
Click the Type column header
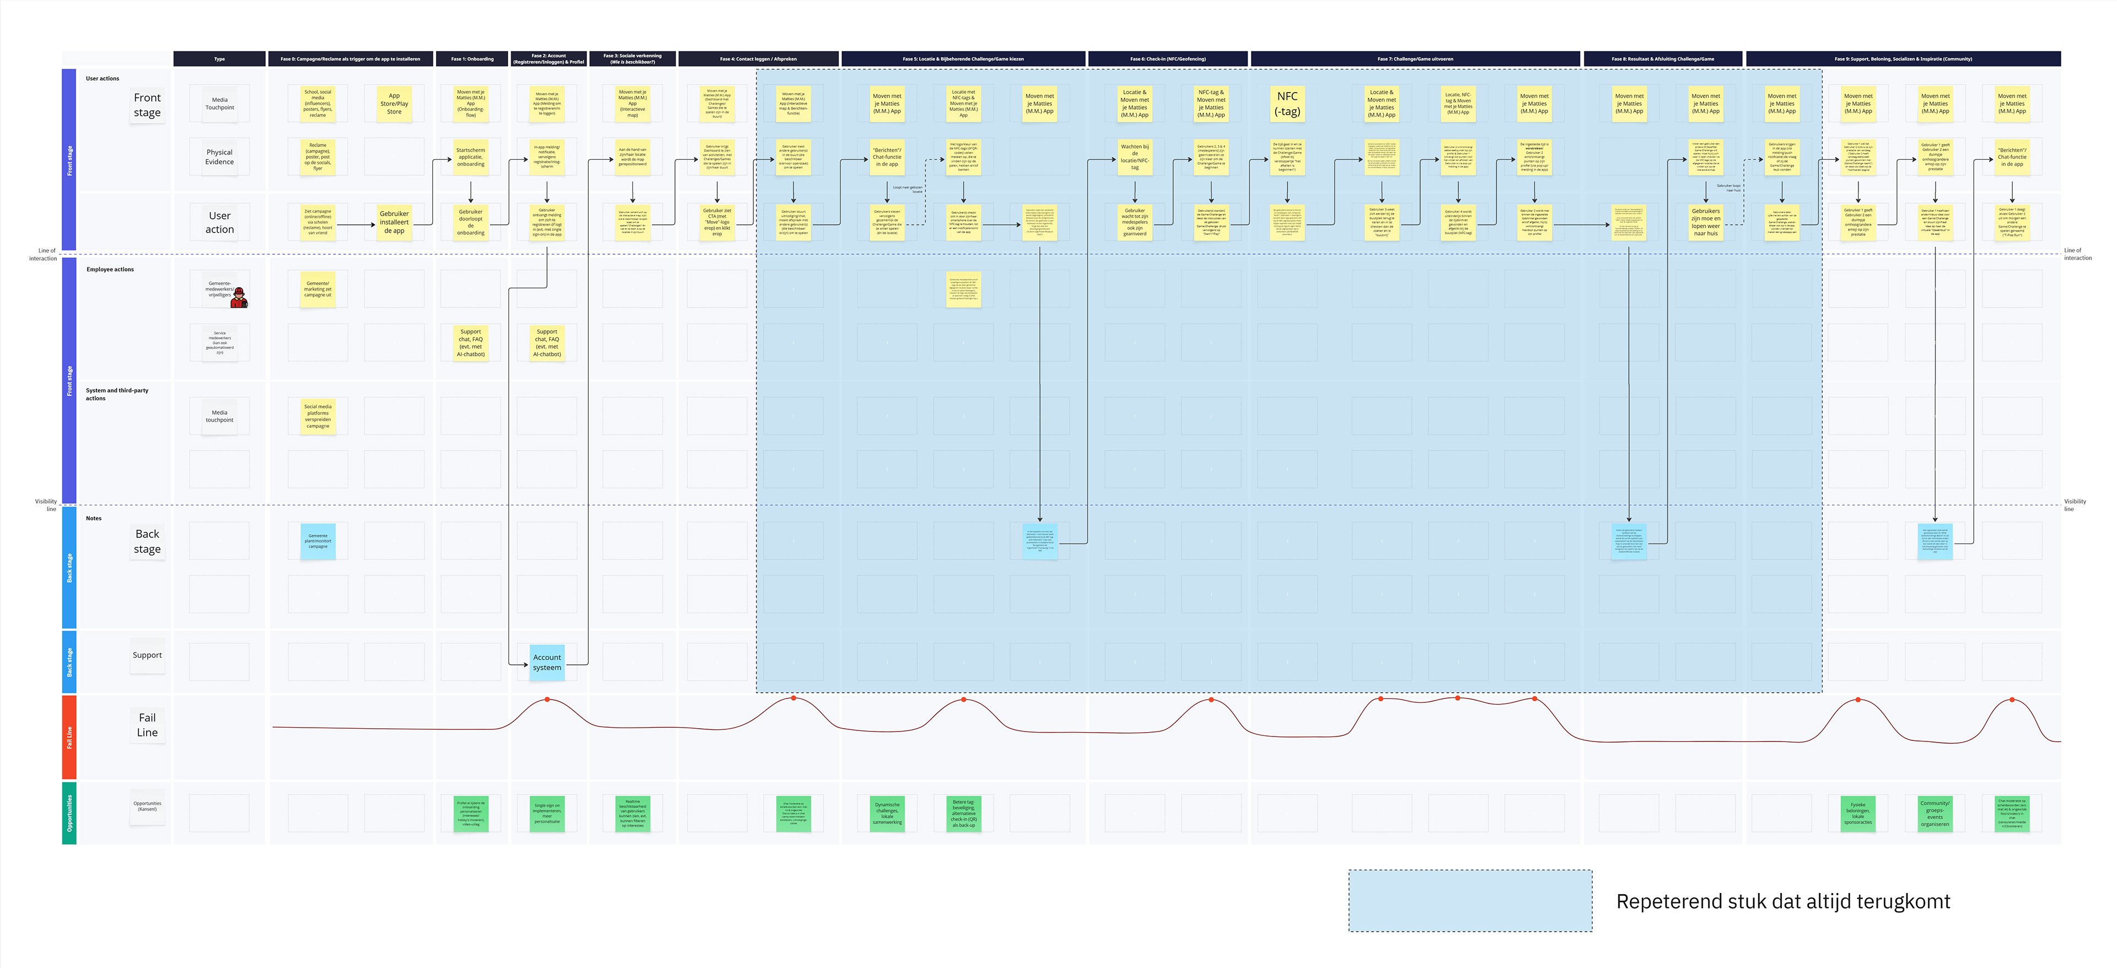tap(219, 59)
